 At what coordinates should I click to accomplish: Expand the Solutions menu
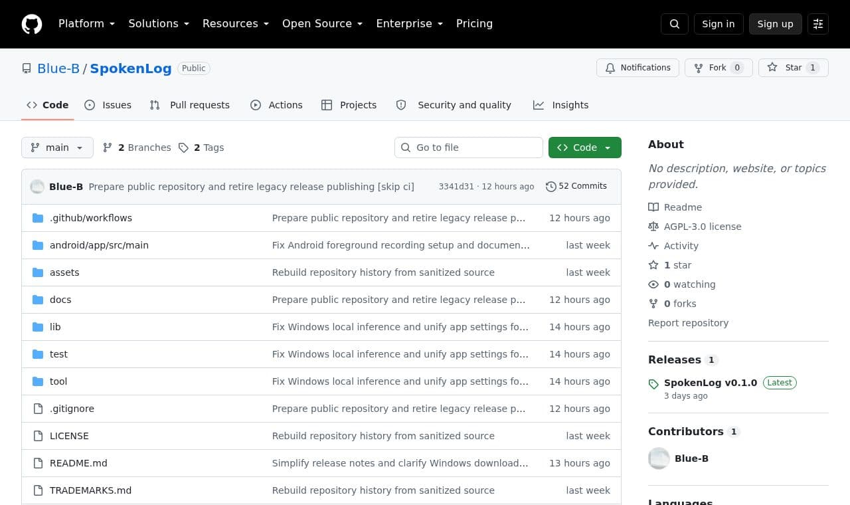(159, 24)
